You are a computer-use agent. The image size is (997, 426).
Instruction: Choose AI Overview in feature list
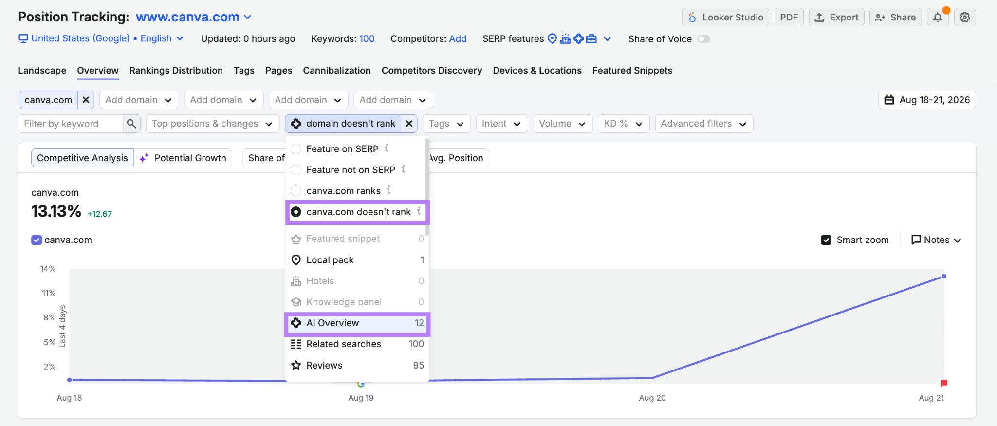357,323
